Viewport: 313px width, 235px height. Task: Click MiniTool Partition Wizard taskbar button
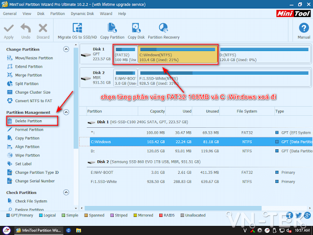coord(39,230)
